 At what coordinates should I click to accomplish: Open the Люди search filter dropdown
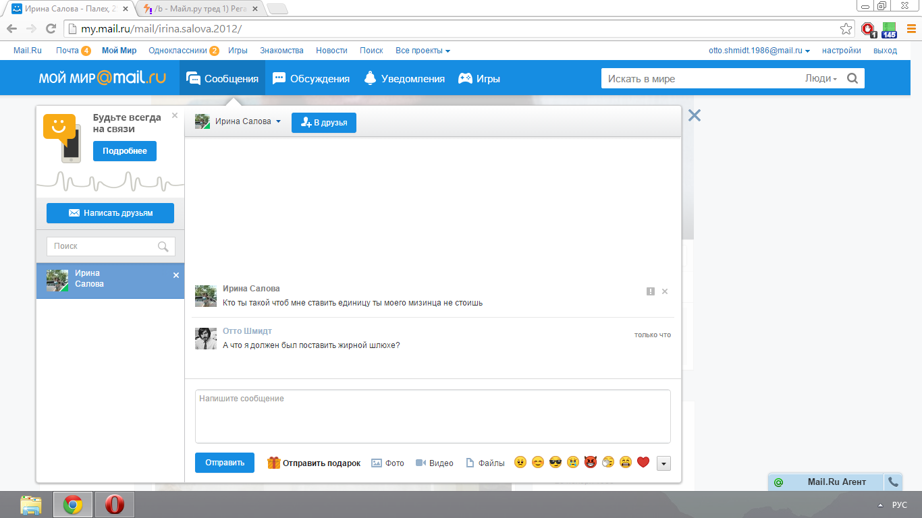pos(821,78)
